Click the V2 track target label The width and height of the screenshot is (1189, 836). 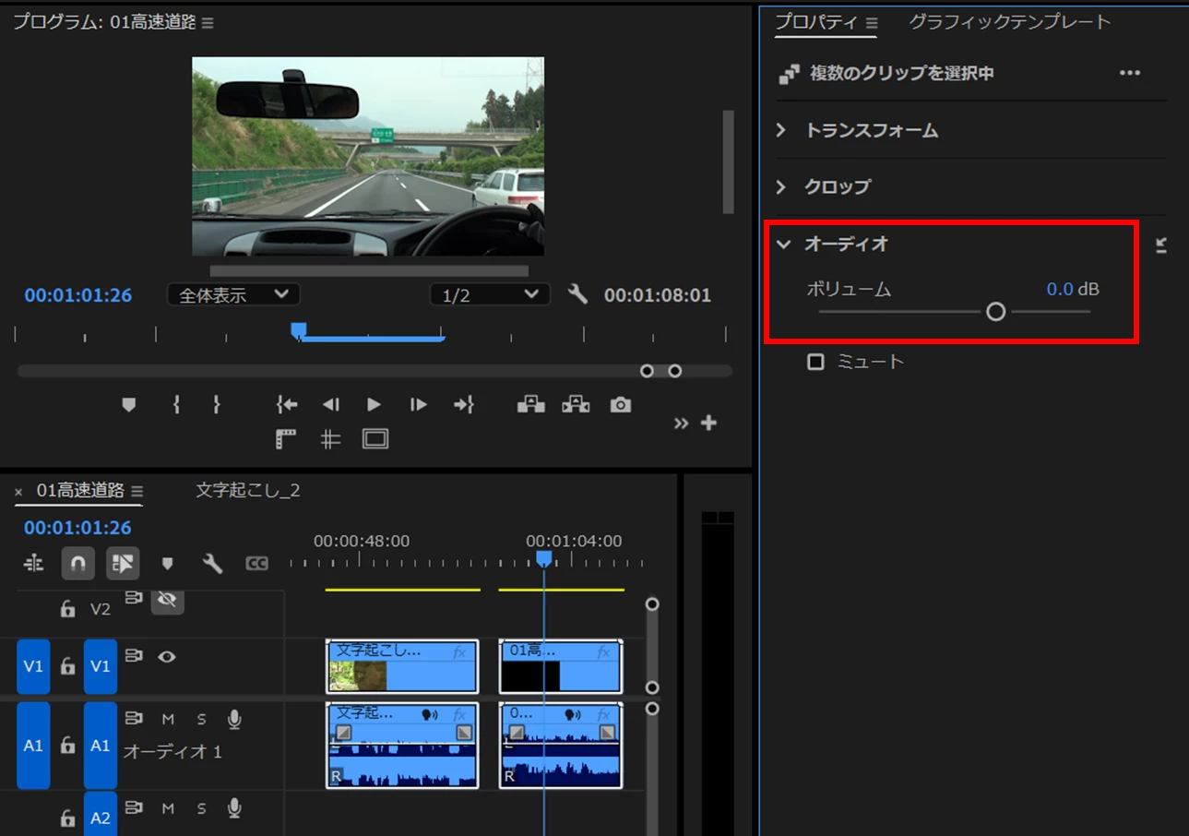click(x=100, y=609)
